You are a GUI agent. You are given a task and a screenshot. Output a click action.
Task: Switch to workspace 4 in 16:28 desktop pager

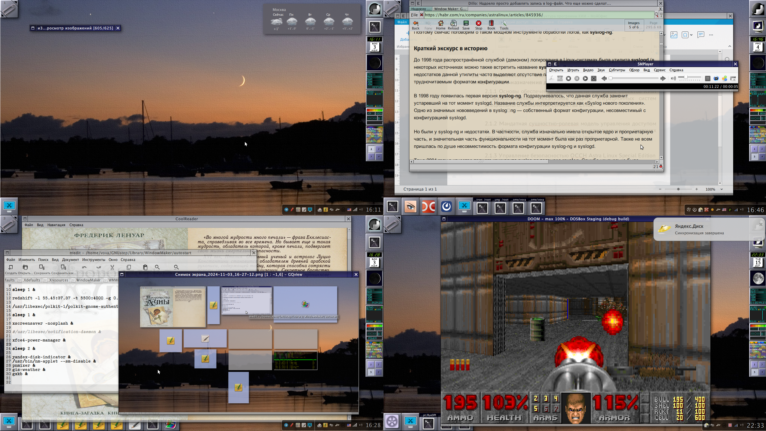379,372
